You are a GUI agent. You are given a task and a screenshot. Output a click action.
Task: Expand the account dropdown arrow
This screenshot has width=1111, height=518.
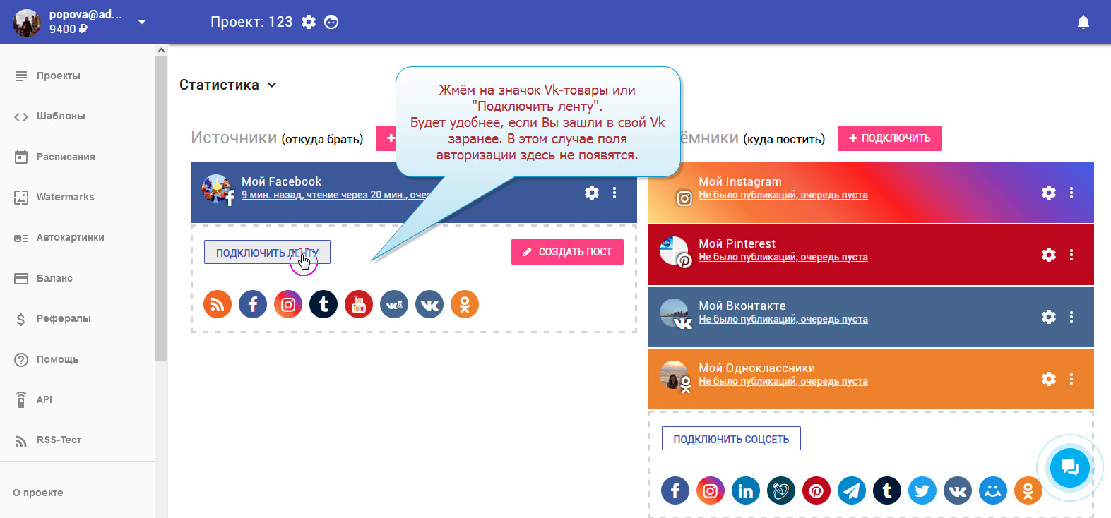142,22
